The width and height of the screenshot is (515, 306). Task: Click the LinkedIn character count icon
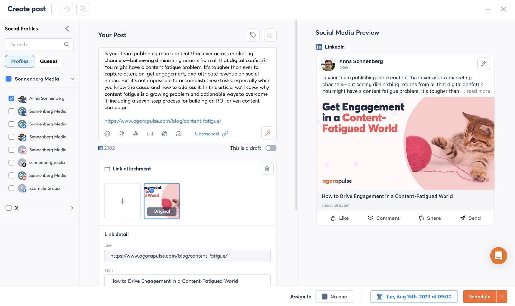[x=100, y=148]
